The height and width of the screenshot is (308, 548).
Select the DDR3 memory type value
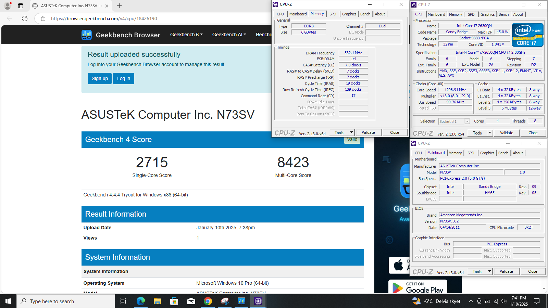tap(309, 26)
